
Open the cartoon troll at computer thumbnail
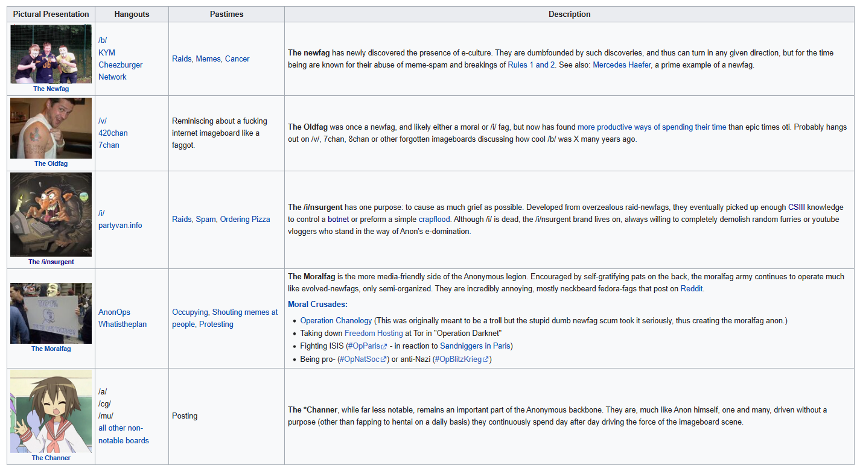coord(51,215)
